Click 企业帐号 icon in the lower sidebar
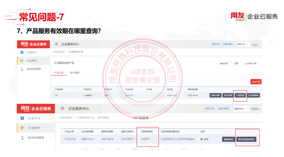 point(22,128)
